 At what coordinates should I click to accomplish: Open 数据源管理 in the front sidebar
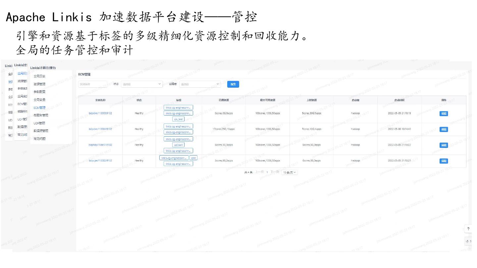pyautogui.click(x=41, y=131)
